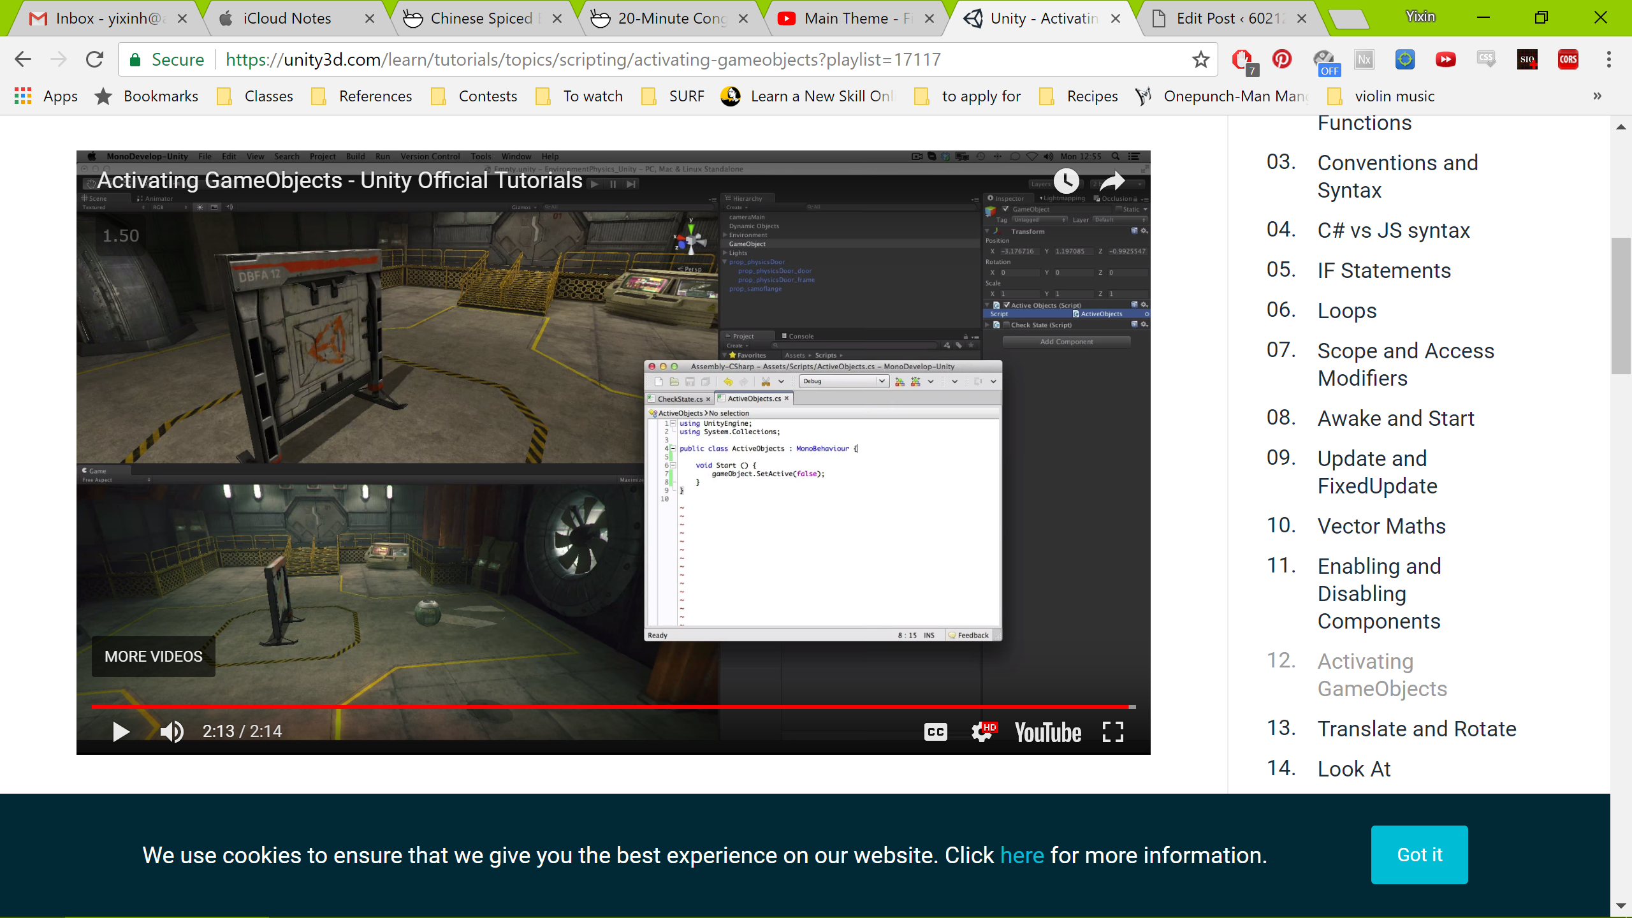The height and width of the screenshot is (918, 1632).
Task: Expand the violin music bookmark folder
Action: pyautogui.click(x=1381, y=96)
